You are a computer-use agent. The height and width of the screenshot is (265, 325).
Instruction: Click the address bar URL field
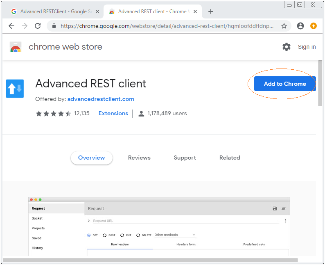click(x=167, y=26)
